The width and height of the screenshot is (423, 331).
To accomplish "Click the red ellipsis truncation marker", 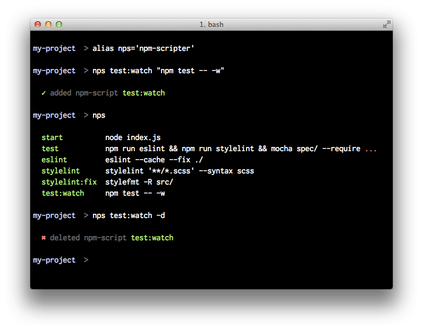I will [x=371, y=150].
